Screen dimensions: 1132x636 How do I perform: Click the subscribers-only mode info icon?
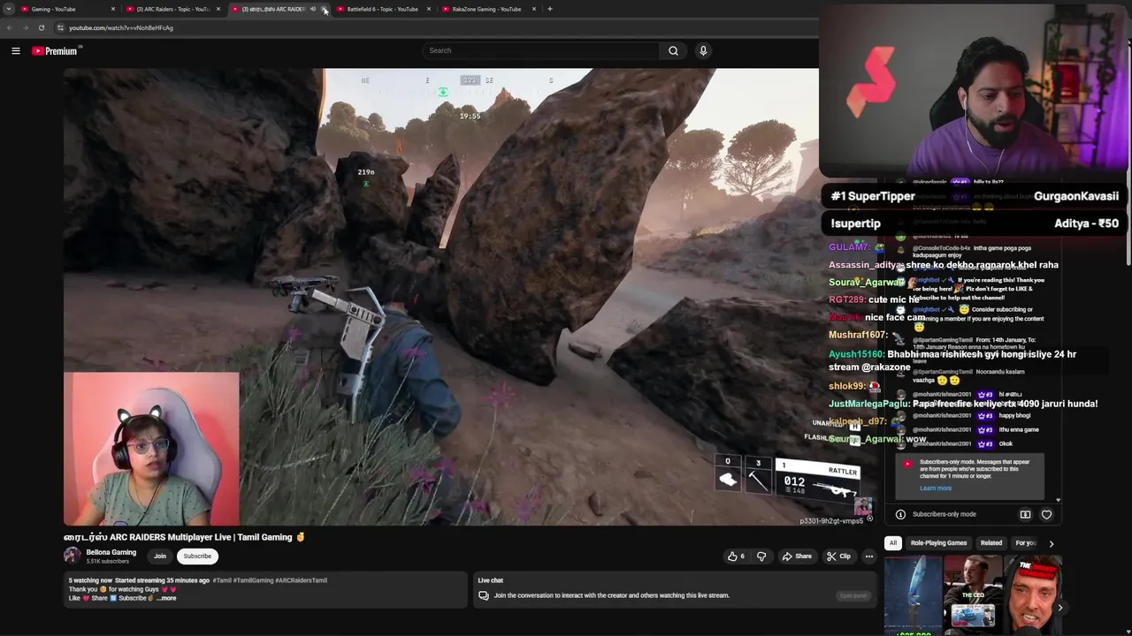coord(900,514)
